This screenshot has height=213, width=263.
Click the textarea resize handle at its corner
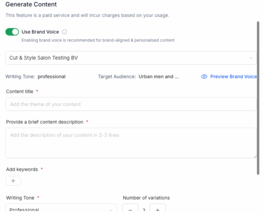pyautogui.click(x=255, y=157)
